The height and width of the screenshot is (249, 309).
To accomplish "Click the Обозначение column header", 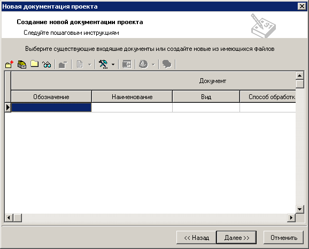I will 51,96.
